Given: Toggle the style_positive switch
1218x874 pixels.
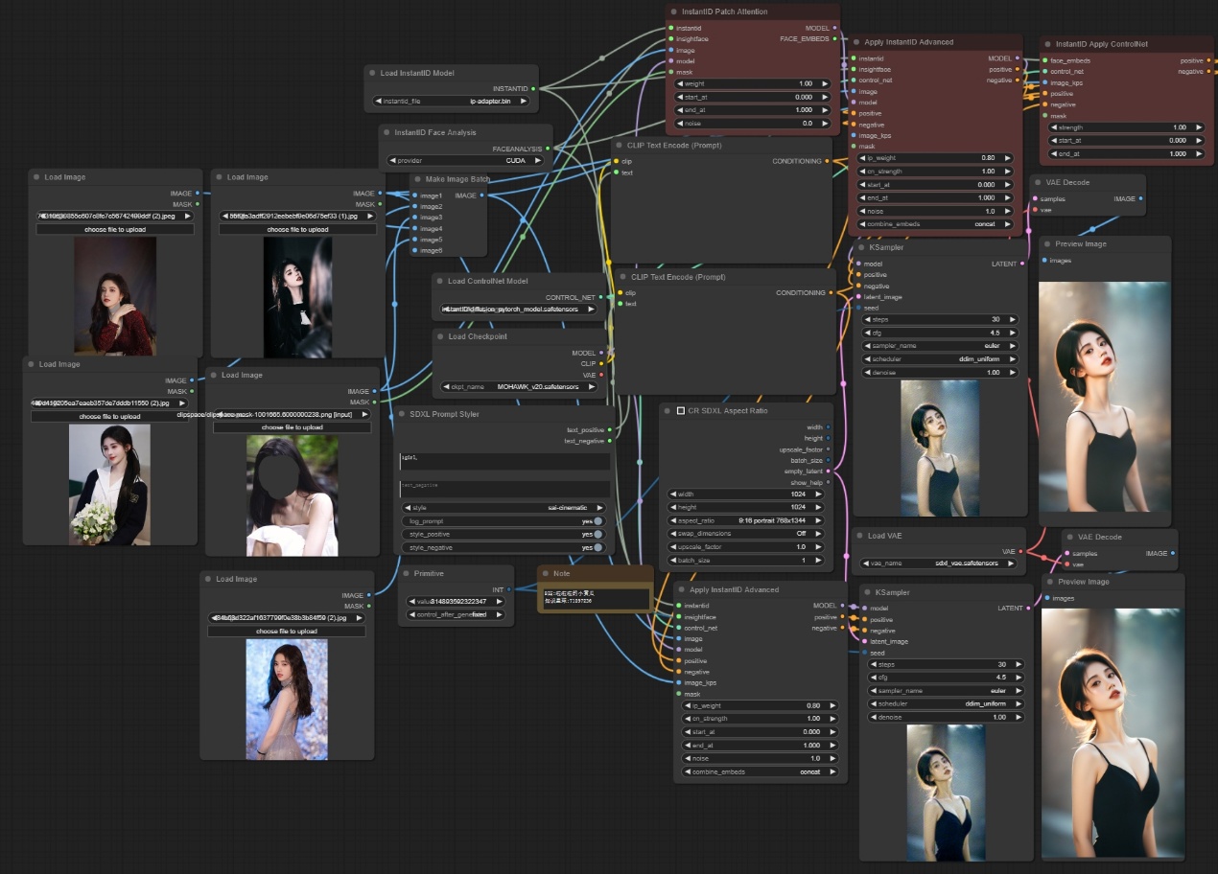Looking at the screenshot, I should coord(598,535).
